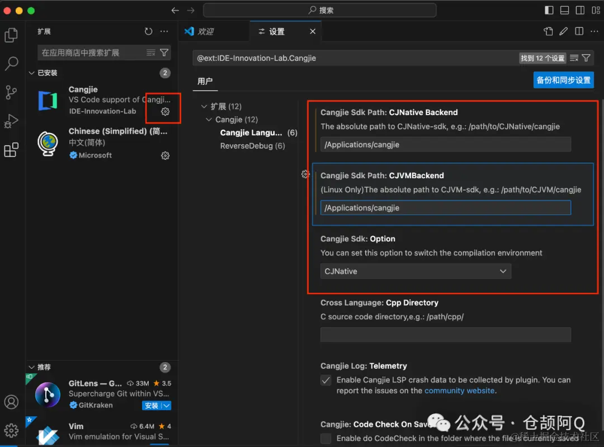Open editor more actions menu
Image resolution: width=604 pixels, height=447 pixels.
coord(594,32)
